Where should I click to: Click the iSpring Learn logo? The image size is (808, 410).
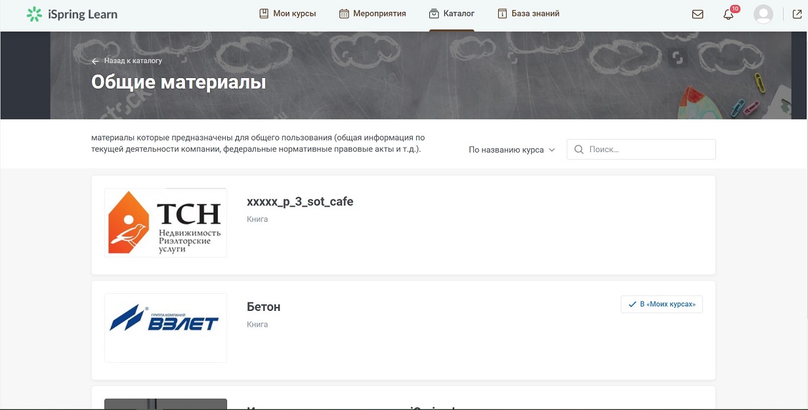click(72, 14)
